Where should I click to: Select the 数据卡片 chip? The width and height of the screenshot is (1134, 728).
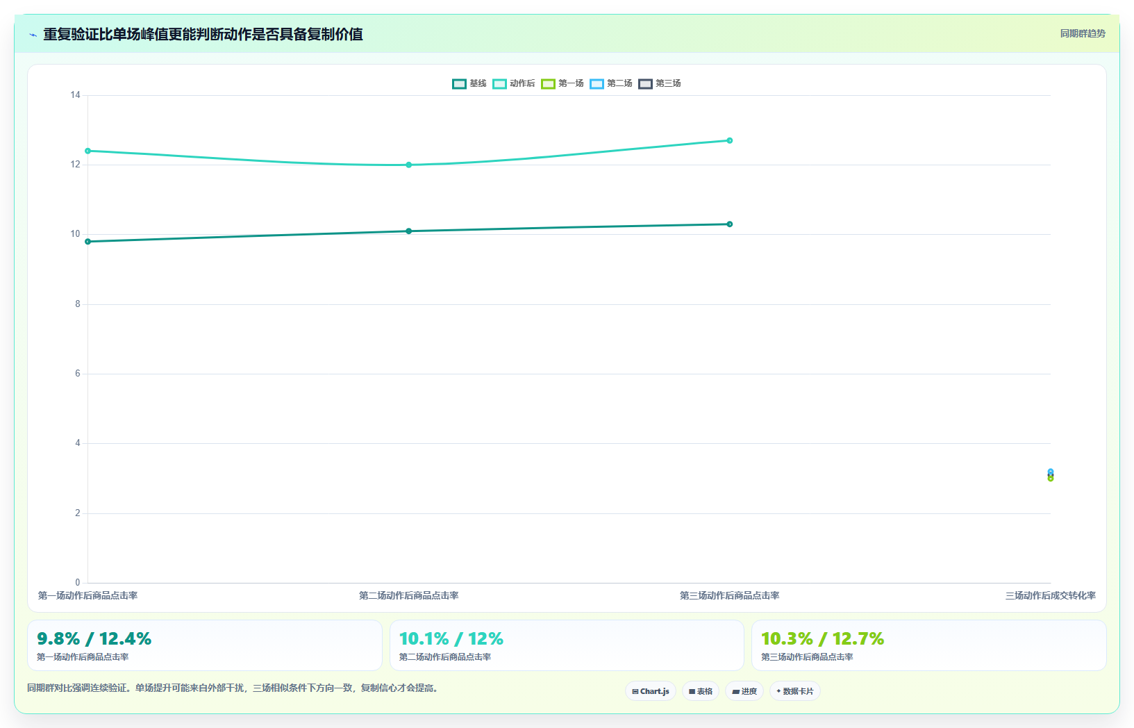coord(795,691)
